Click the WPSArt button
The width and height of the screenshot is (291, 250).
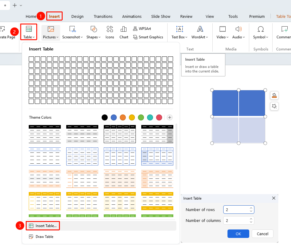142,29
